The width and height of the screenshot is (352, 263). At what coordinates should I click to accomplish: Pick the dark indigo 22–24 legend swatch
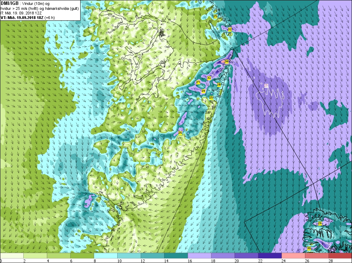(270, 256)
